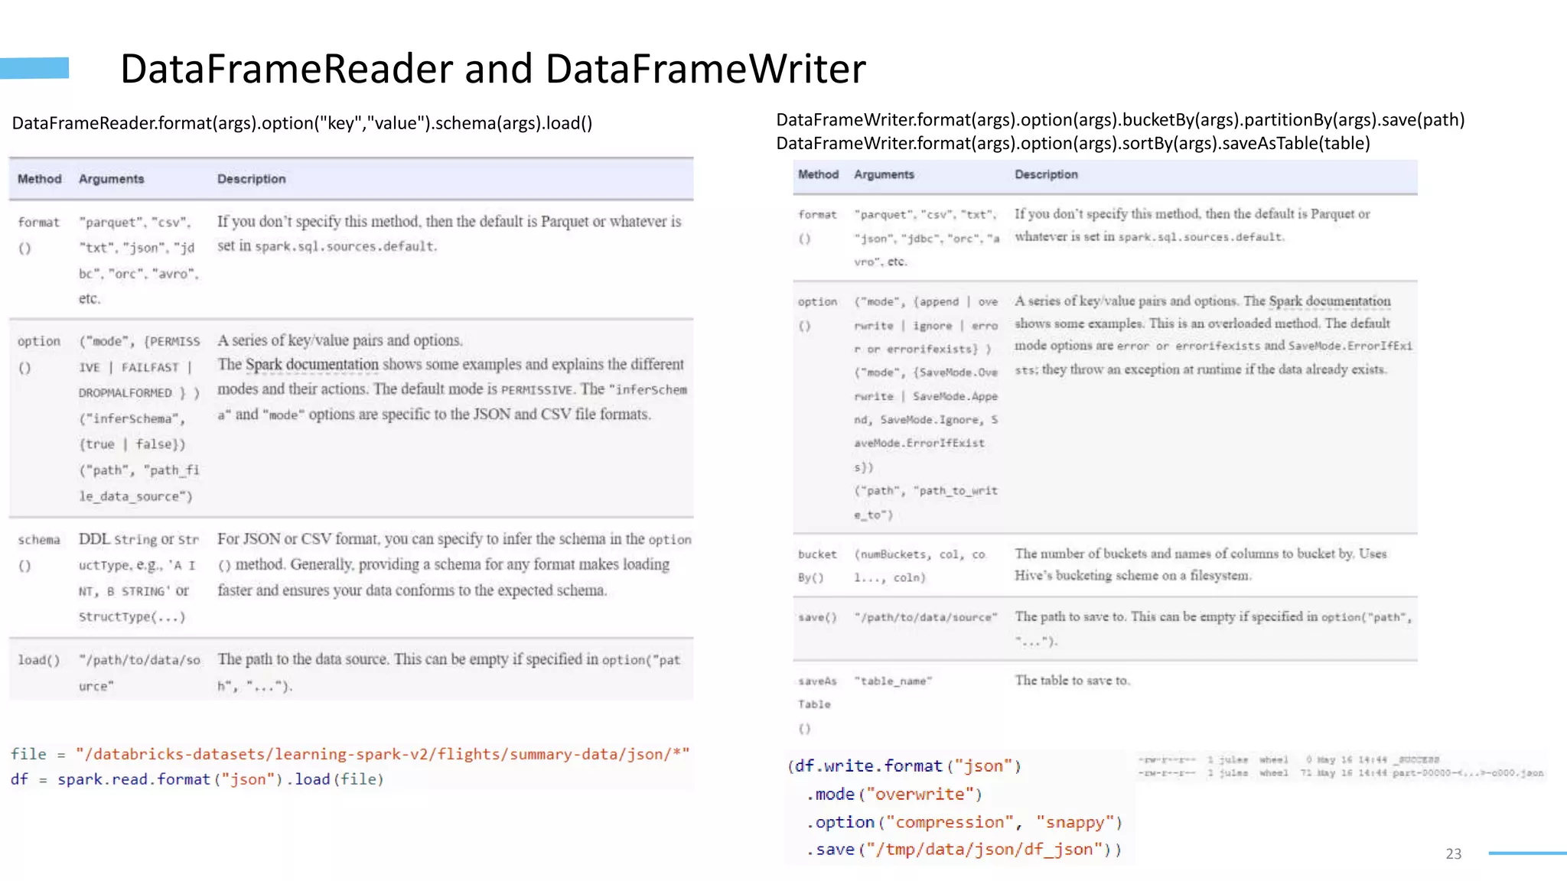Viewport: 1567px width, 881px height.
Task: Select the reader schema() method cell
Action: tap(38, 552)
